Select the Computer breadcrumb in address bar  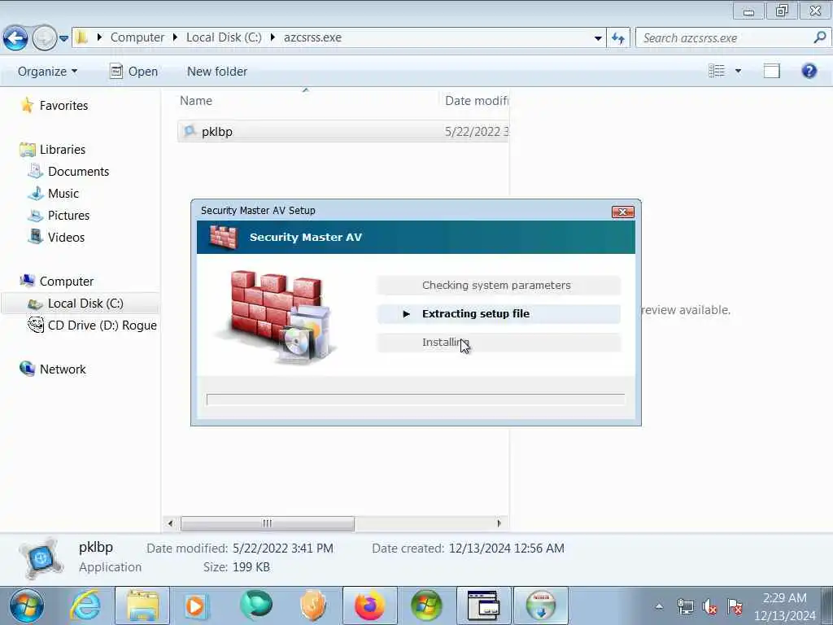click(137, 37)
